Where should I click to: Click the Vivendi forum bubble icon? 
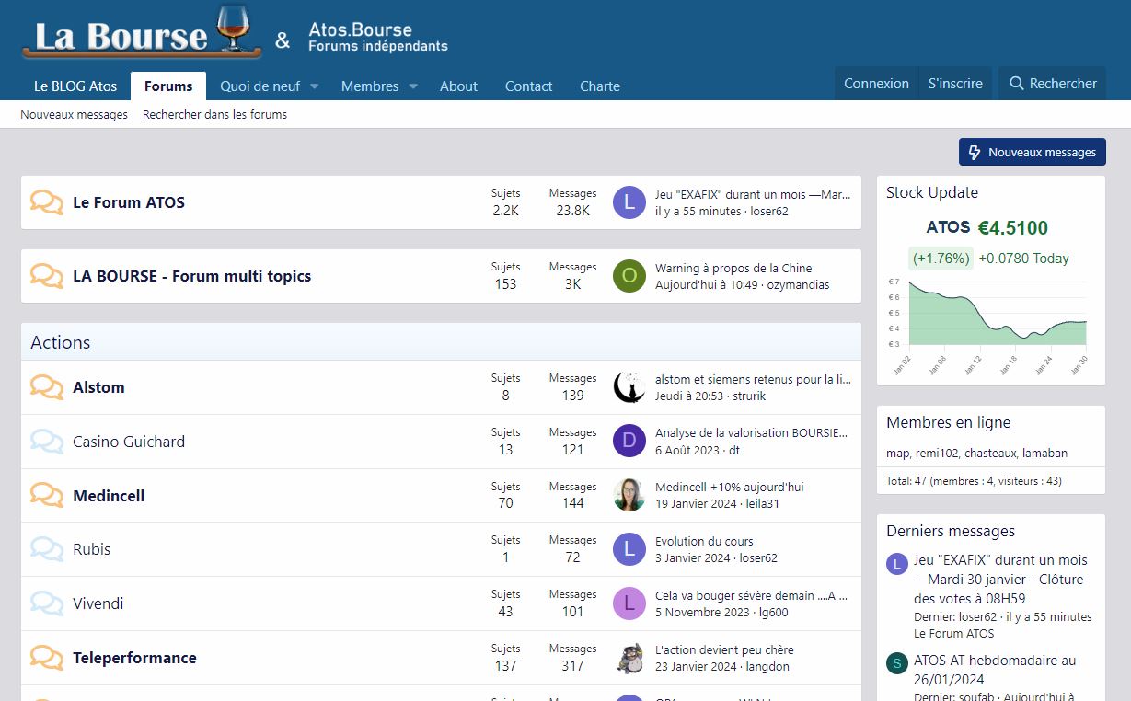[47, 603]
